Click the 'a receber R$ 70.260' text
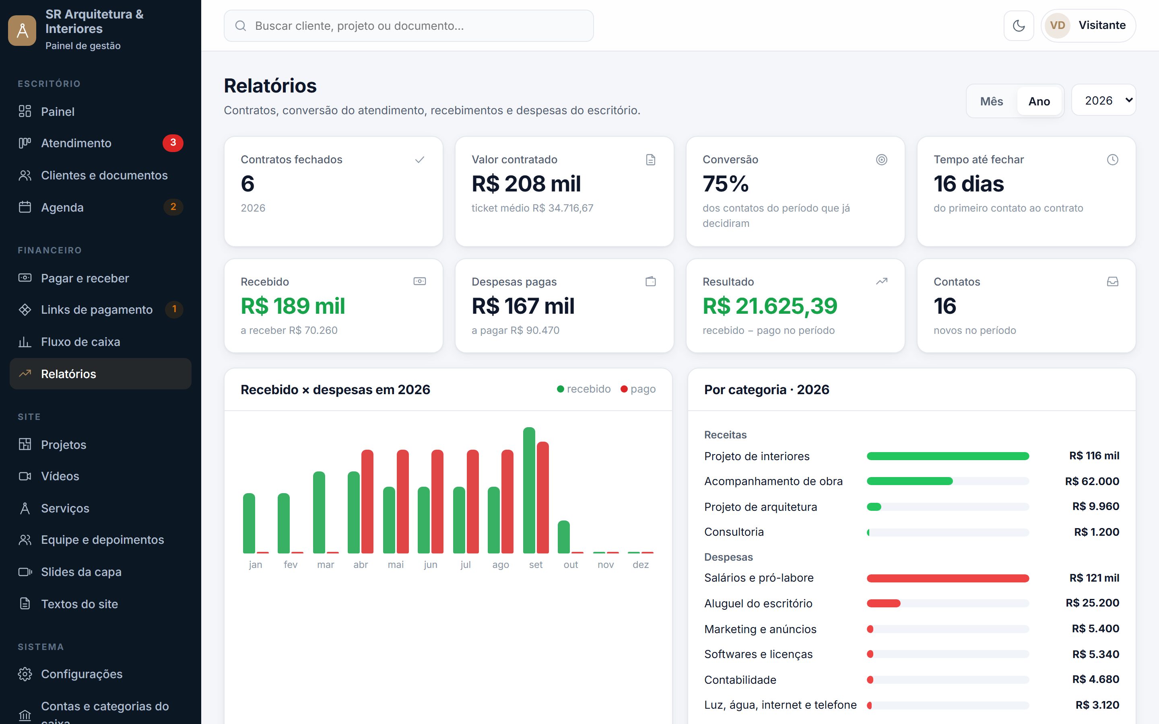This screenshot has height=724, width=1159. pyautogui.click(x=289, y=330)
